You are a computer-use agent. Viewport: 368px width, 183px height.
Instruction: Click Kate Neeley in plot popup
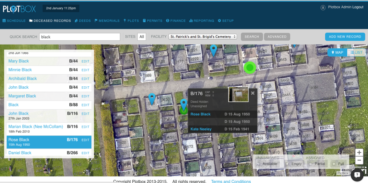coord(201,129)
